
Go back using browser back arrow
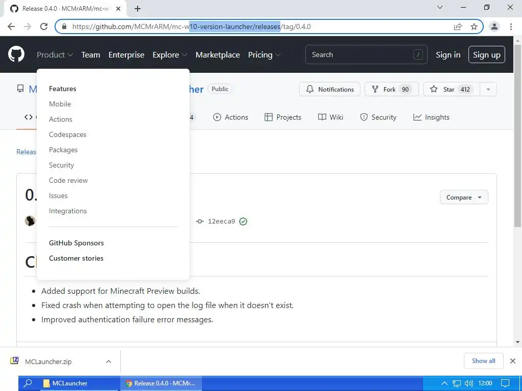11,26
